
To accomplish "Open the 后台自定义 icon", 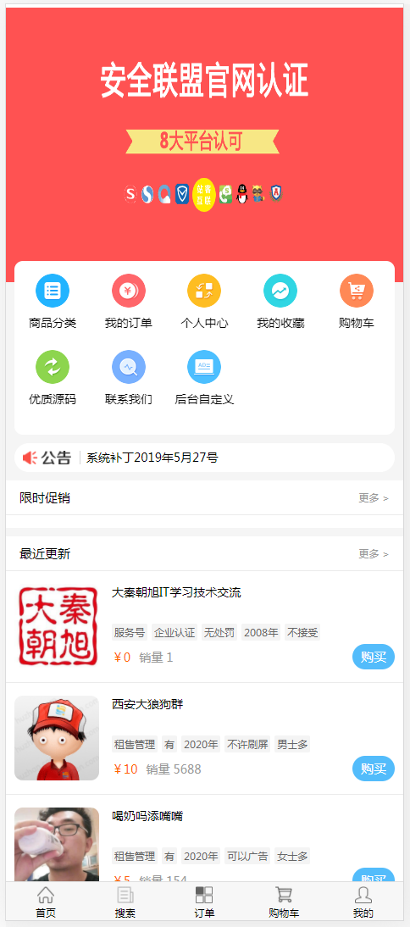I will 204,367.
